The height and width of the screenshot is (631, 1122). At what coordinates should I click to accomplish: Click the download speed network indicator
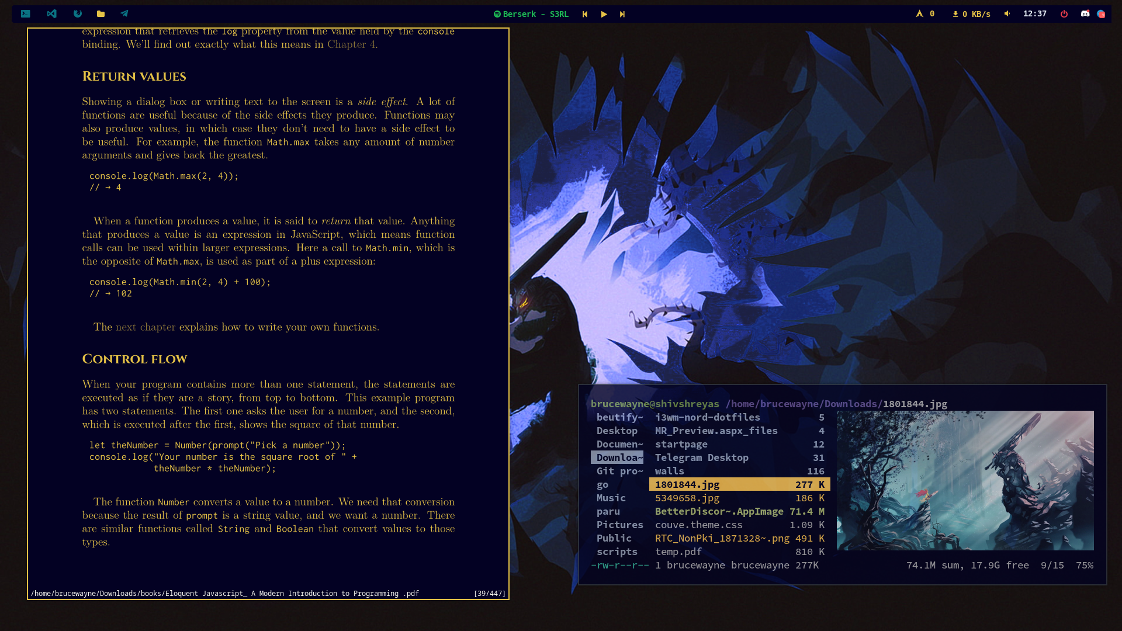click(x=971, y=14)
